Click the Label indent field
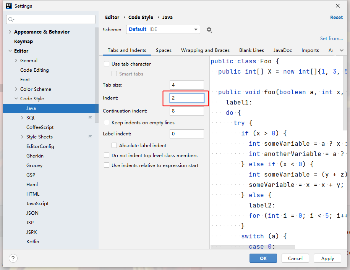 [186, 133]
